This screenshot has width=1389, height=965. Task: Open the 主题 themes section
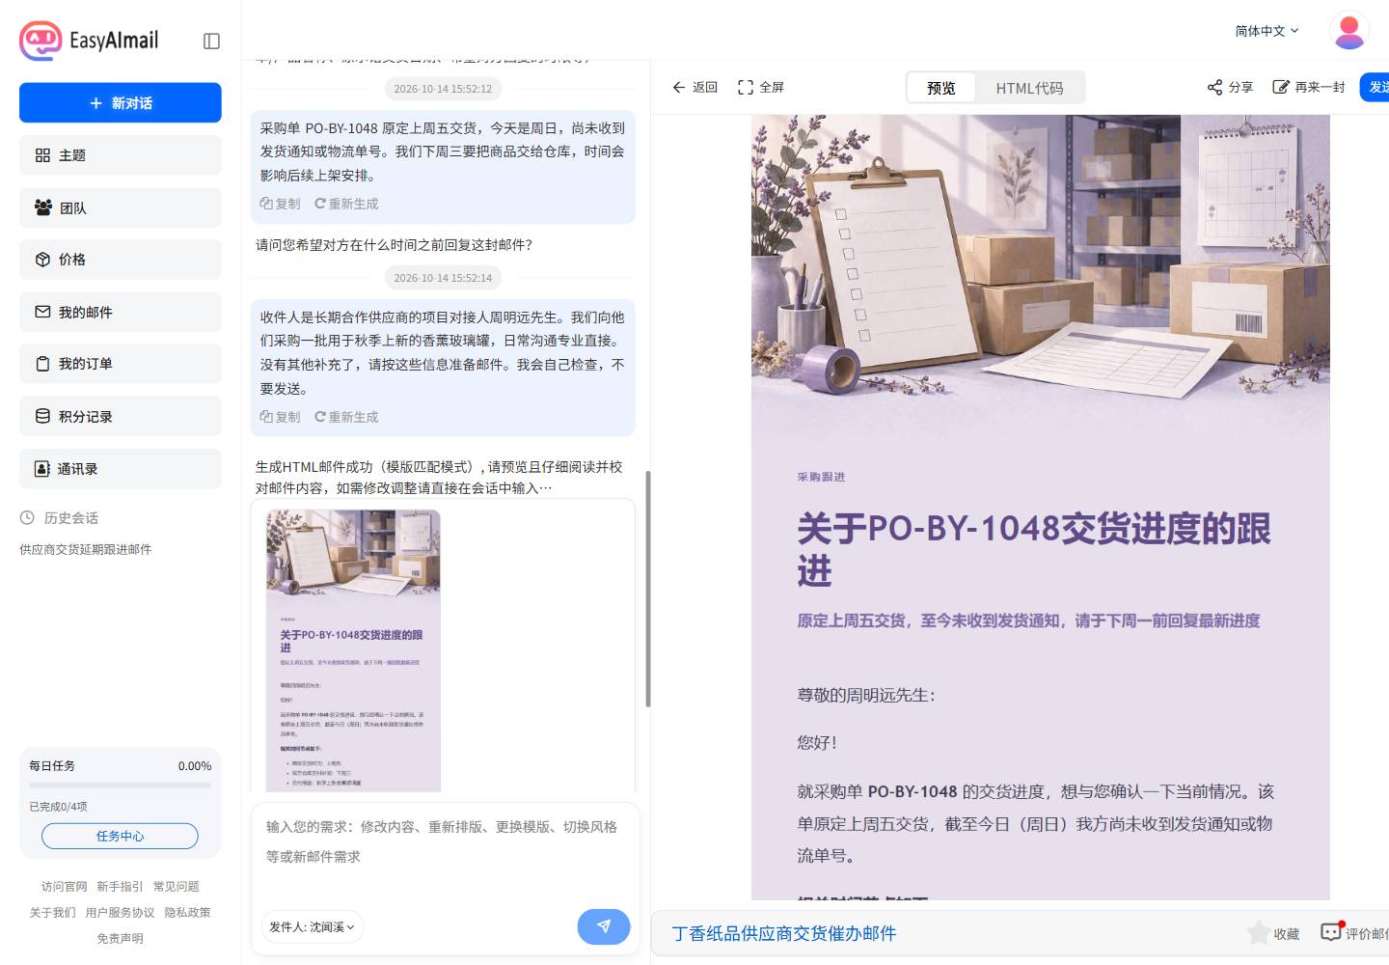tap(121, 155)
